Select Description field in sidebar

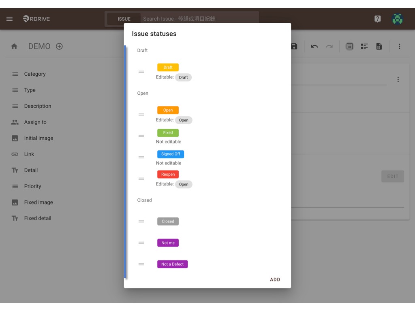point(38,106)
